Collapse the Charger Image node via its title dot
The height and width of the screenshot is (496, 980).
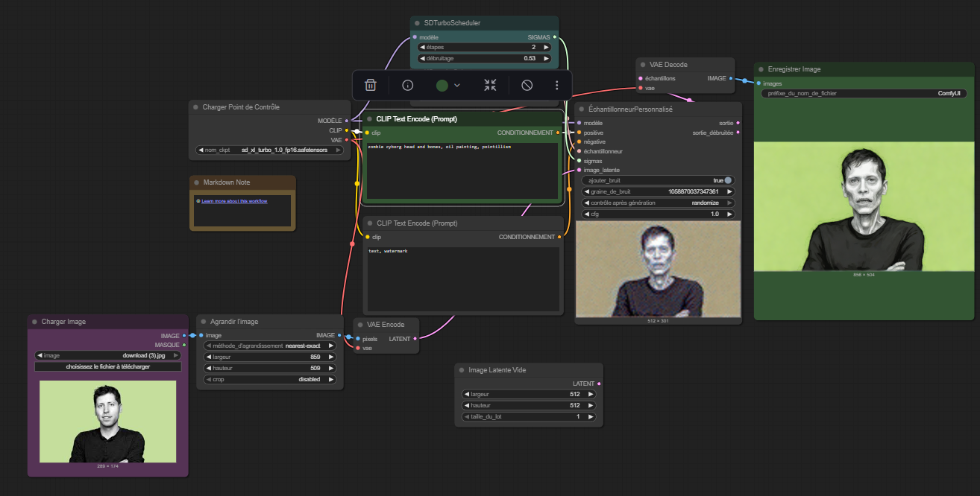pyautogui.click(x=34, y=322)
